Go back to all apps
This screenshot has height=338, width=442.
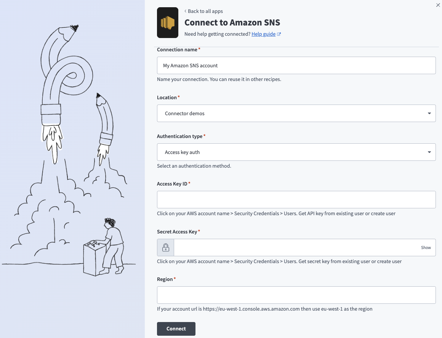205,11
